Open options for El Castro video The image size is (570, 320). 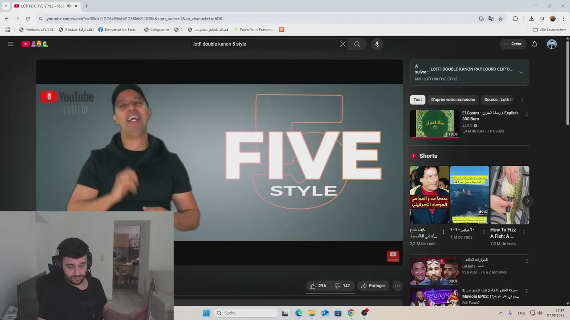coord(527,114)
